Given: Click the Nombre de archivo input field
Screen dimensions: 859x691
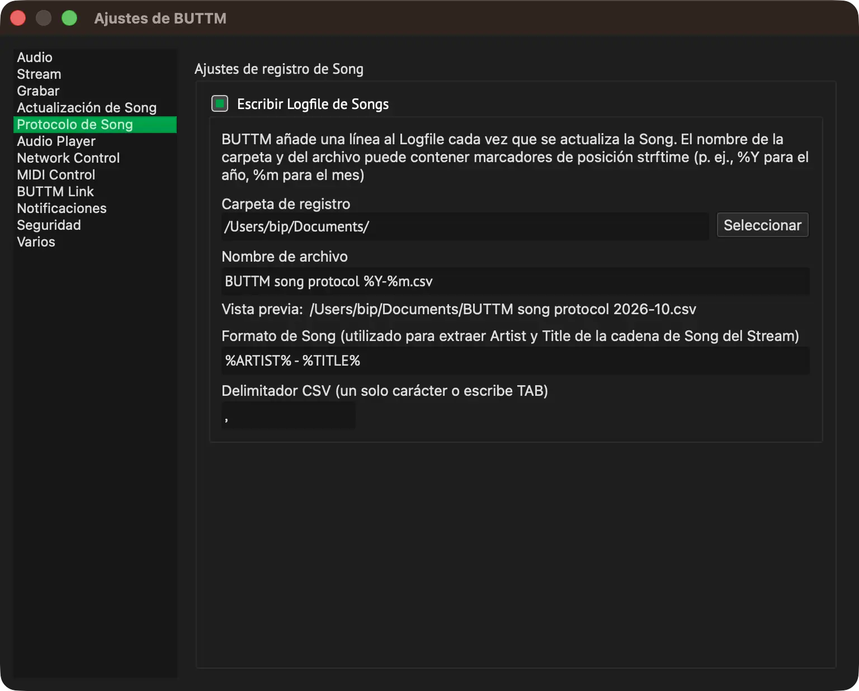Looking at the screenshot, I should click(516, 281).
